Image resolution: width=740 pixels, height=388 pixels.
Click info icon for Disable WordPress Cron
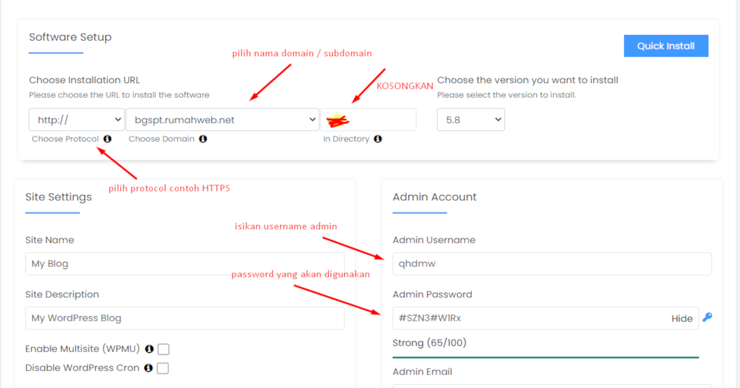[x=148, y=368]
